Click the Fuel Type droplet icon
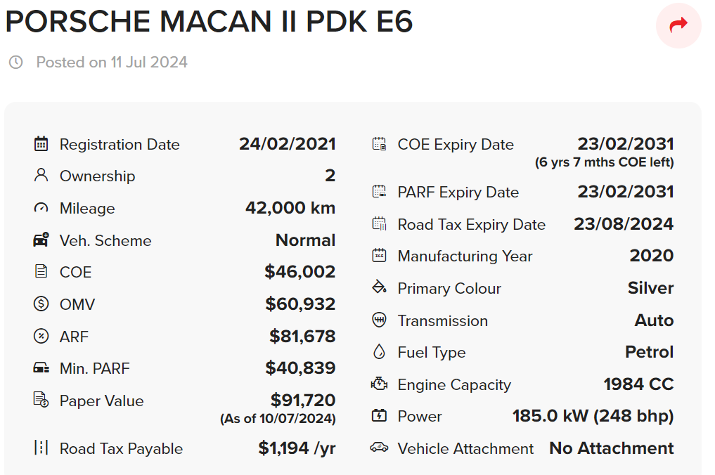Screen dimensions: 715x475 point(379,351)
